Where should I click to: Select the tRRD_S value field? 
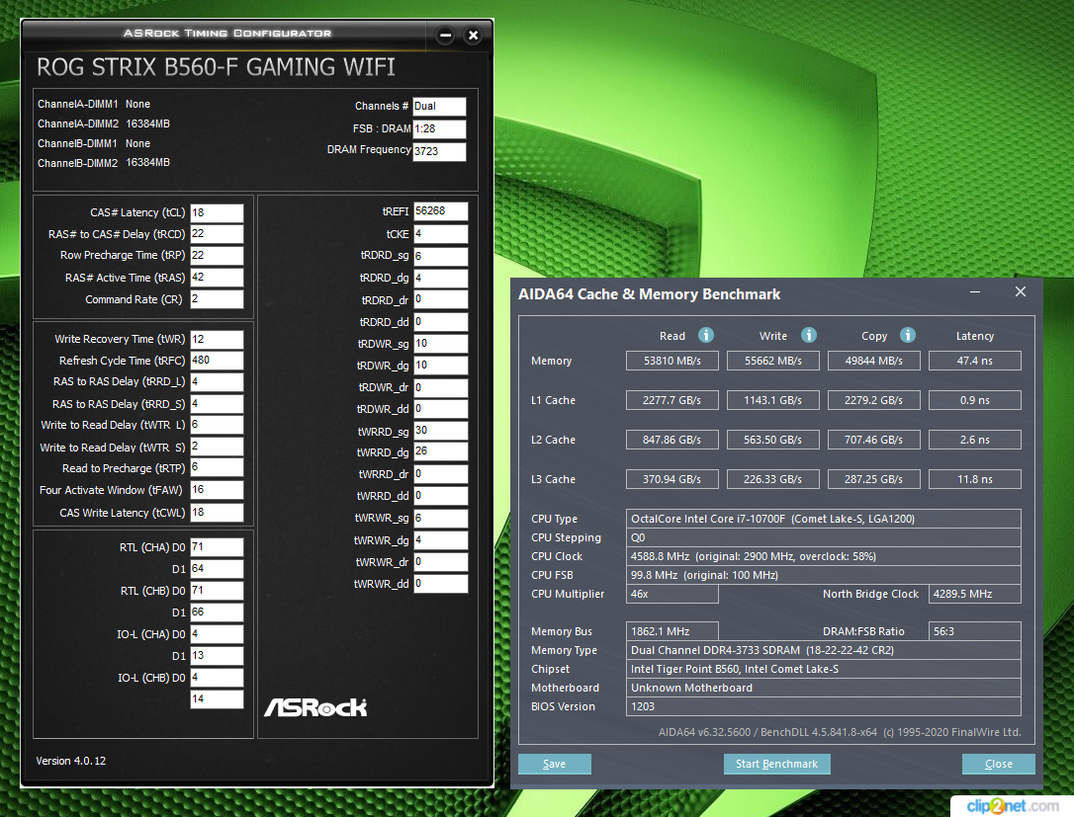(217, 404)
